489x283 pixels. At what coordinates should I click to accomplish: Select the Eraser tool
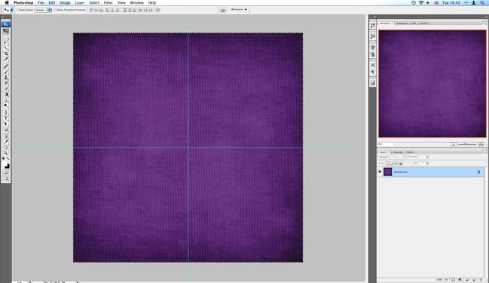(x=6, y=89)
